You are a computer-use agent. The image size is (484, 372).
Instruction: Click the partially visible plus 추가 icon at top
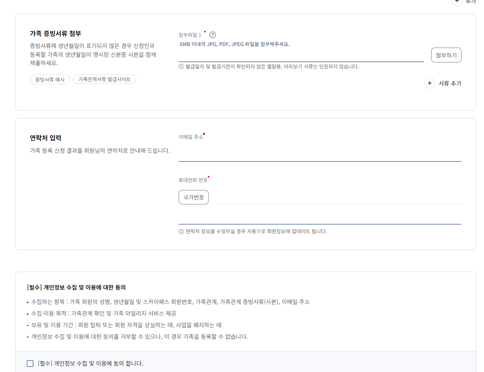click(457, 2)
